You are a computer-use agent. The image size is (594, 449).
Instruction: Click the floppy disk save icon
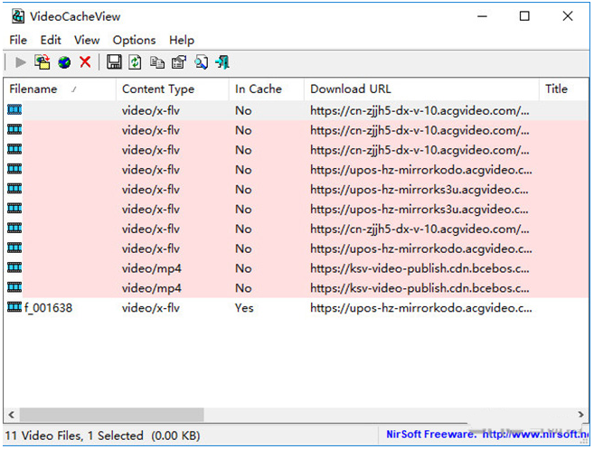114,62
